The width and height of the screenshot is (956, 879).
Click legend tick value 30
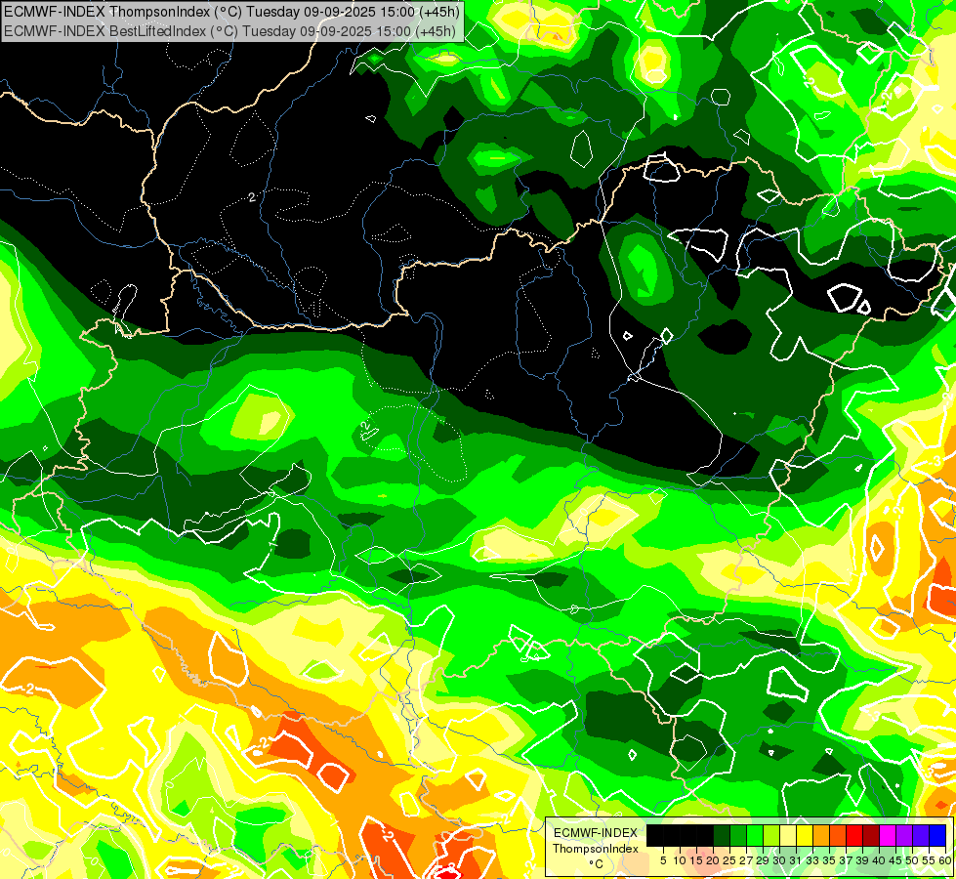(x=778, y=860)
